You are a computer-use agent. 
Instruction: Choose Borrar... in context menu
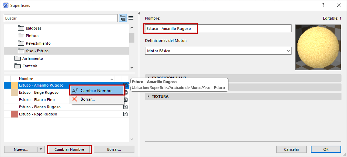click(96, 99)
